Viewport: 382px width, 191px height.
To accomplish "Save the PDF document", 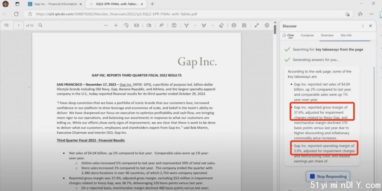I will 244,25.
